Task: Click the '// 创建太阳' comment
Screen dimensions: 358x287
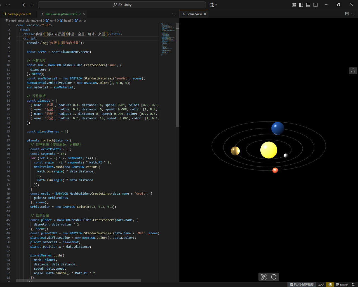Action: tap(36, 60)
